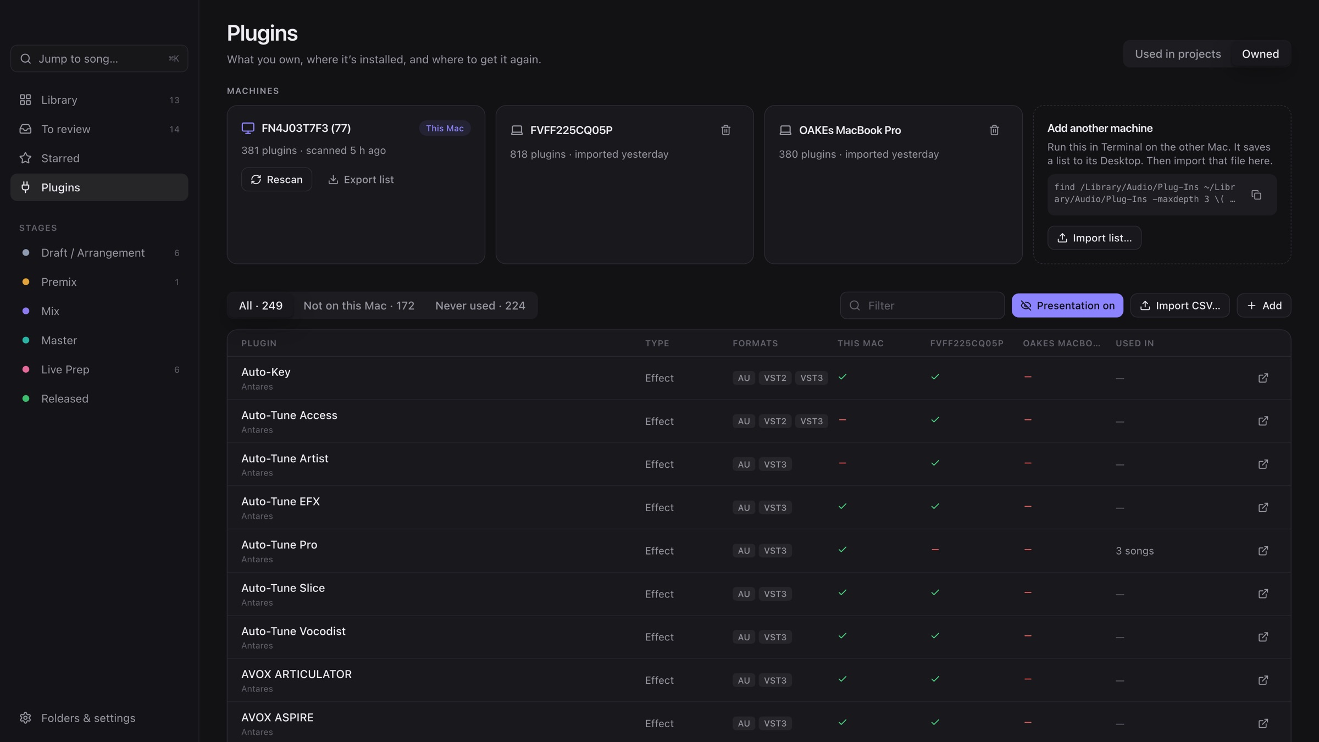The height and width of the screenshot is (742, 1319).
Task: Open external link for AVOX ARTICULATOR
Action: coord(1263,680)
